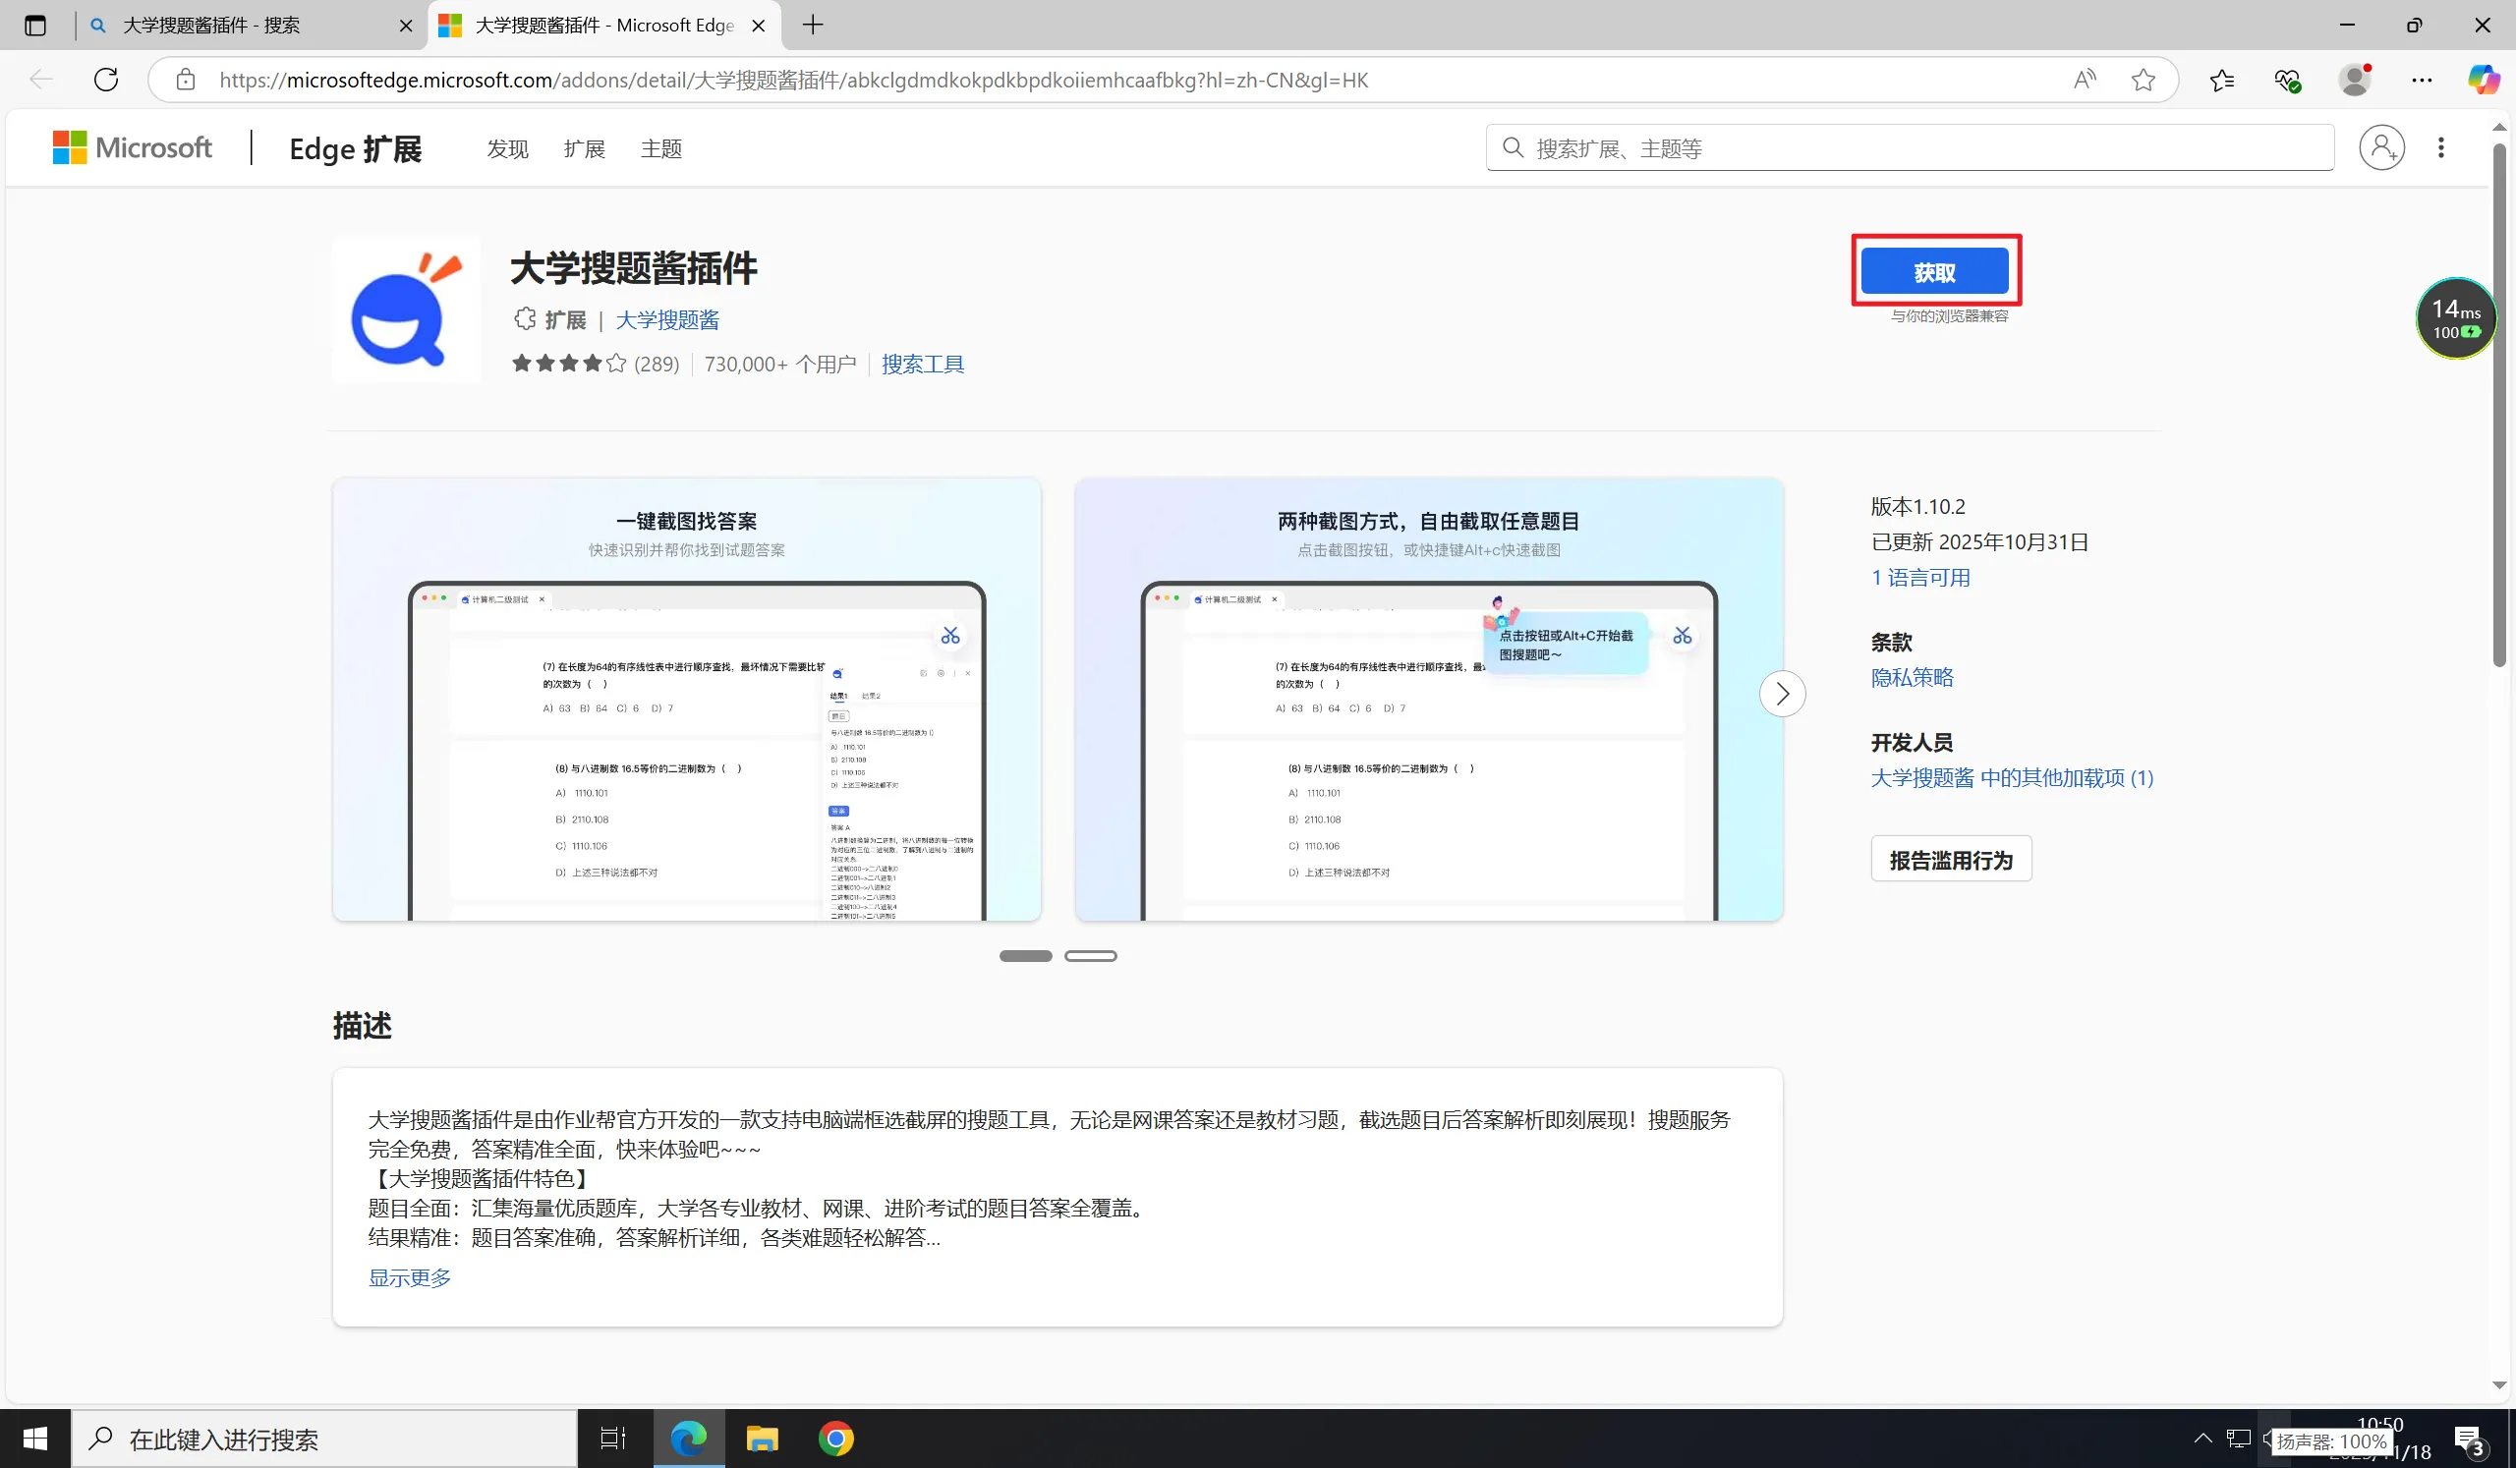Select first screenshot carousel indicator

(1025, 956)
